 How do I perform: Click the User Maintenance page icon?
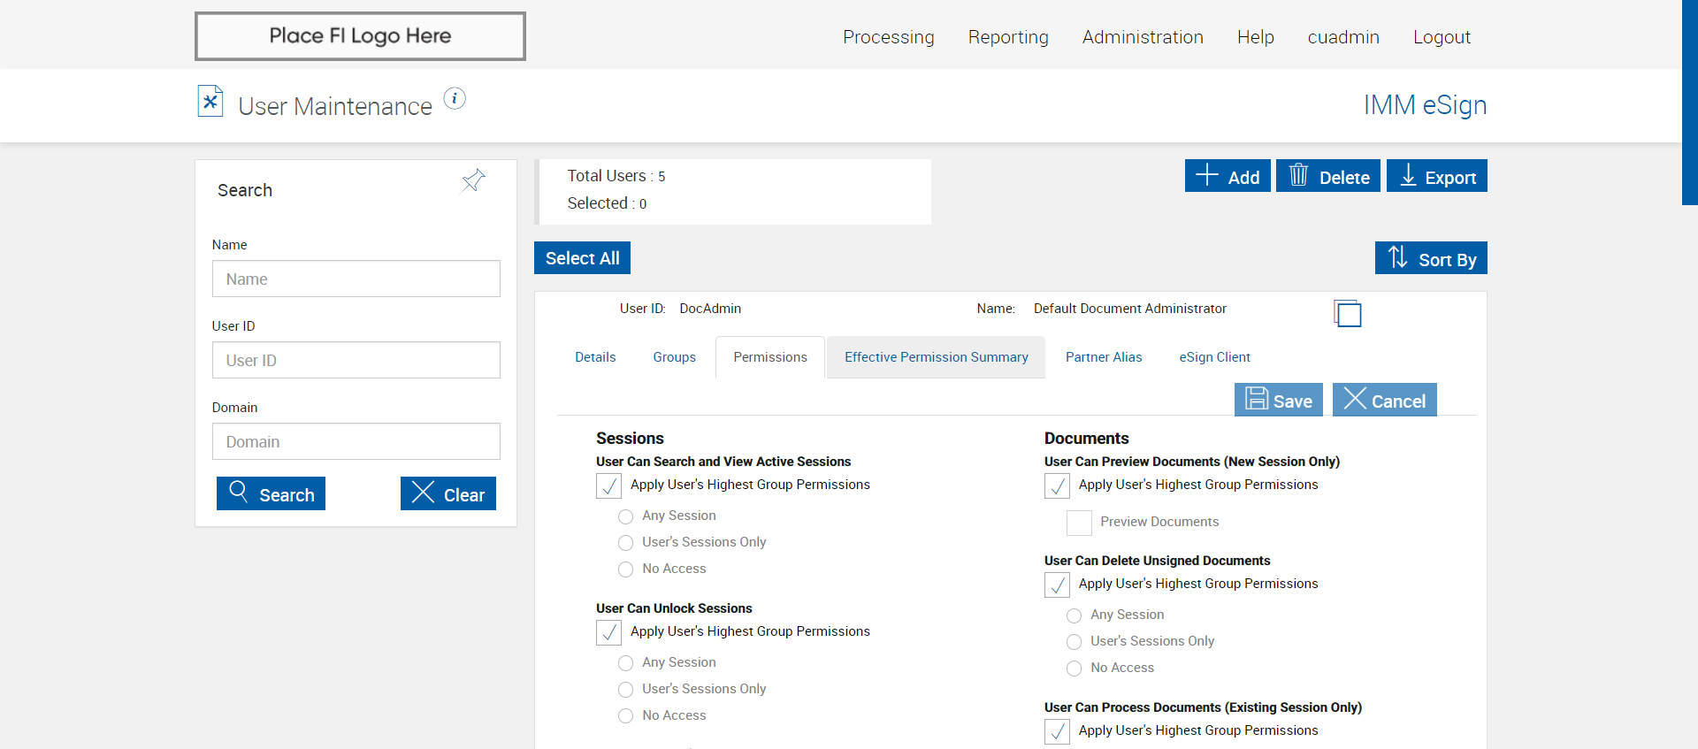click(x=210, y=102)
